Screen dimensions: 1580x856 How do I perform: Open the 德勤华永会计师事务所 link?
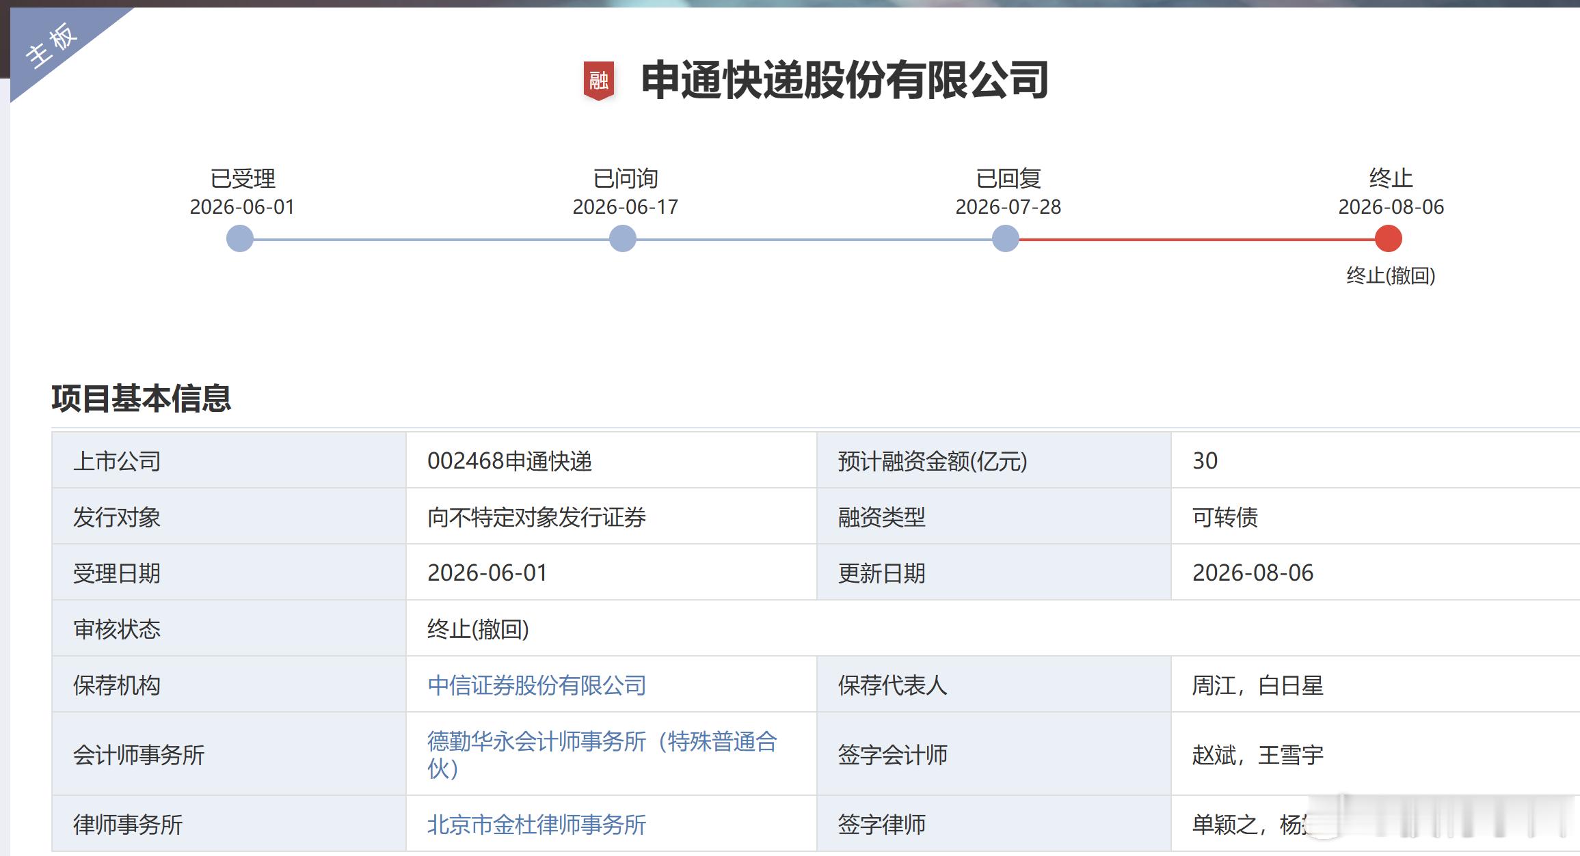pos(602,754)
